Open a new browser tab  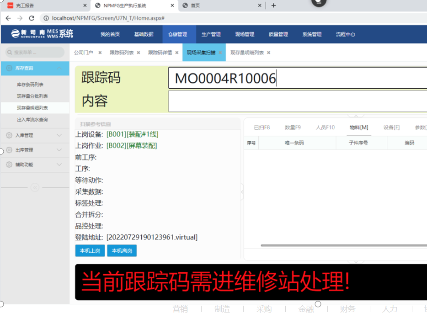coord(273,5)
